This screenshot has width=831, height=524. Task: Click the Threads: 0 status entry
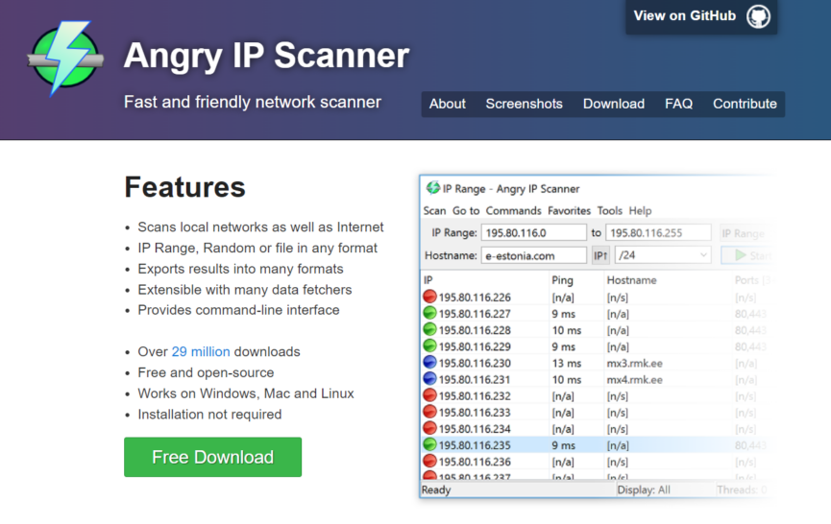click(742, 489)
